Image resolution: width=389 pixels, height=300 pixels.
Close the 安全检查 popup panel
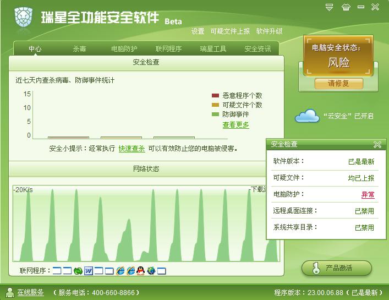[x=377, y=144]
